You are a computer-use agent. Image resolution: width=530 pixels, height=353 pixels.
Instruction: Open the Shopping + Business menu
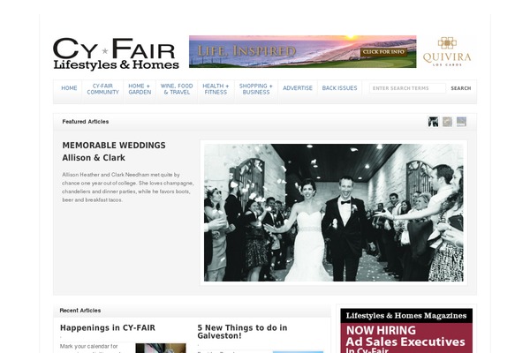click(256, 89)
